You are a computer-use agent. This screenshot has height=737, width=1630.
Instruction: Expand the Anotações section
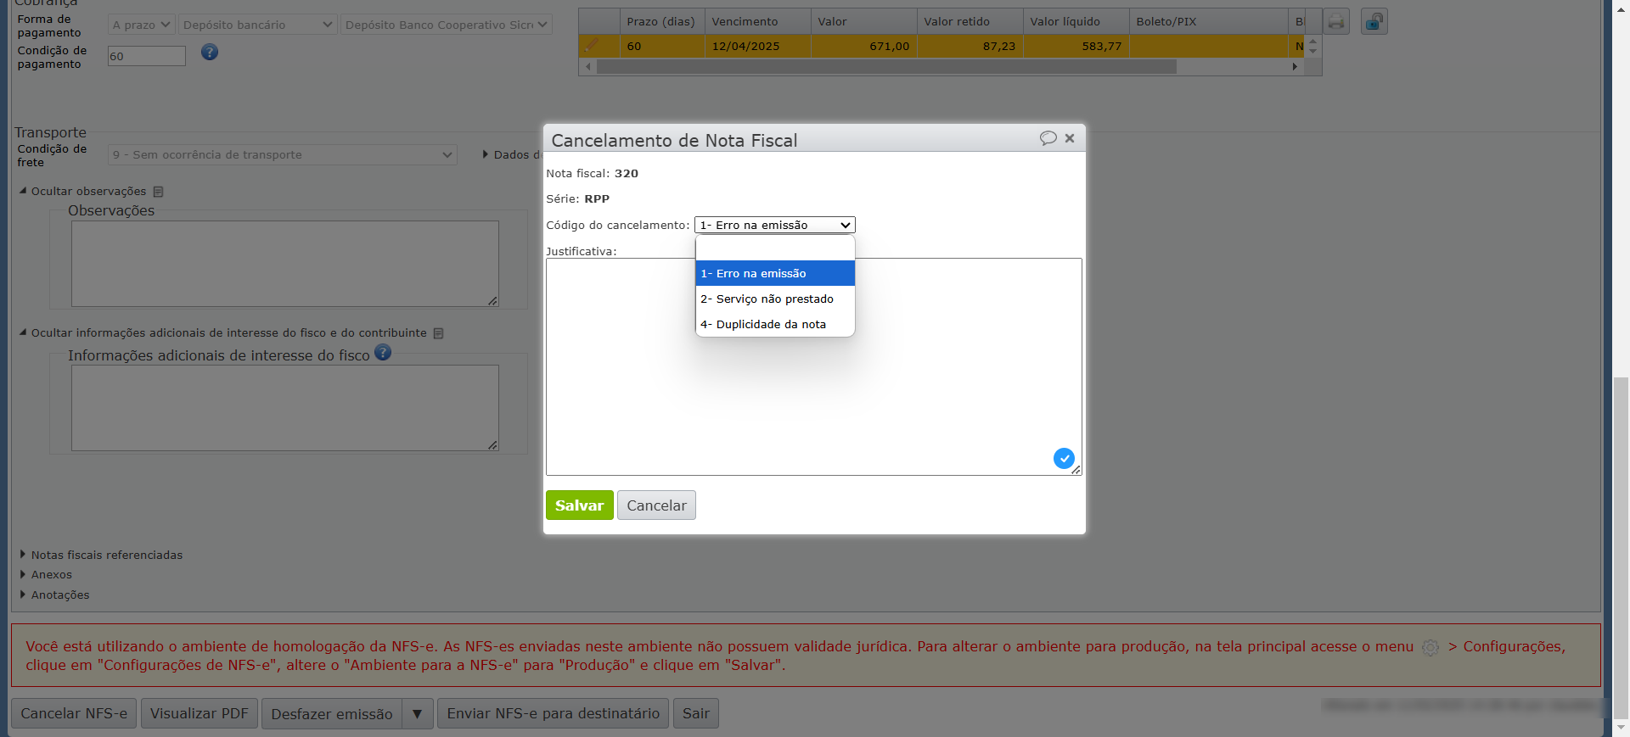point(54,595)
